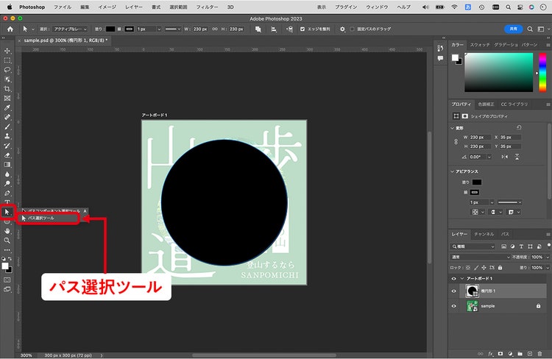Select the Lasso tool

pos(7,70)
